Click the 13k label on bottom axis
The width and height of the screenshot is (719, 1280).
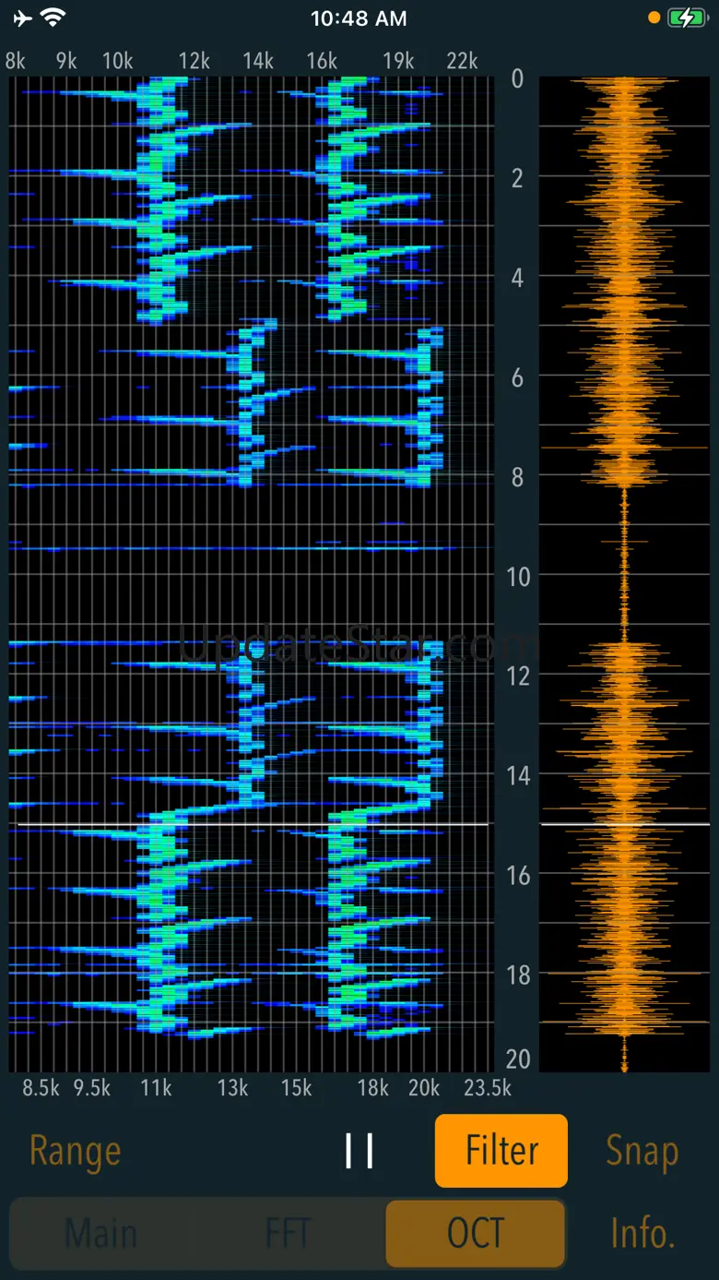[232, 1088]
